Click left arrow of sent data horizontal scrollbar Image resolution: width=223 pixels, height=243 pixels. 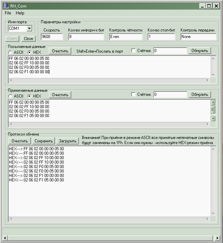[x=11, y=80]
